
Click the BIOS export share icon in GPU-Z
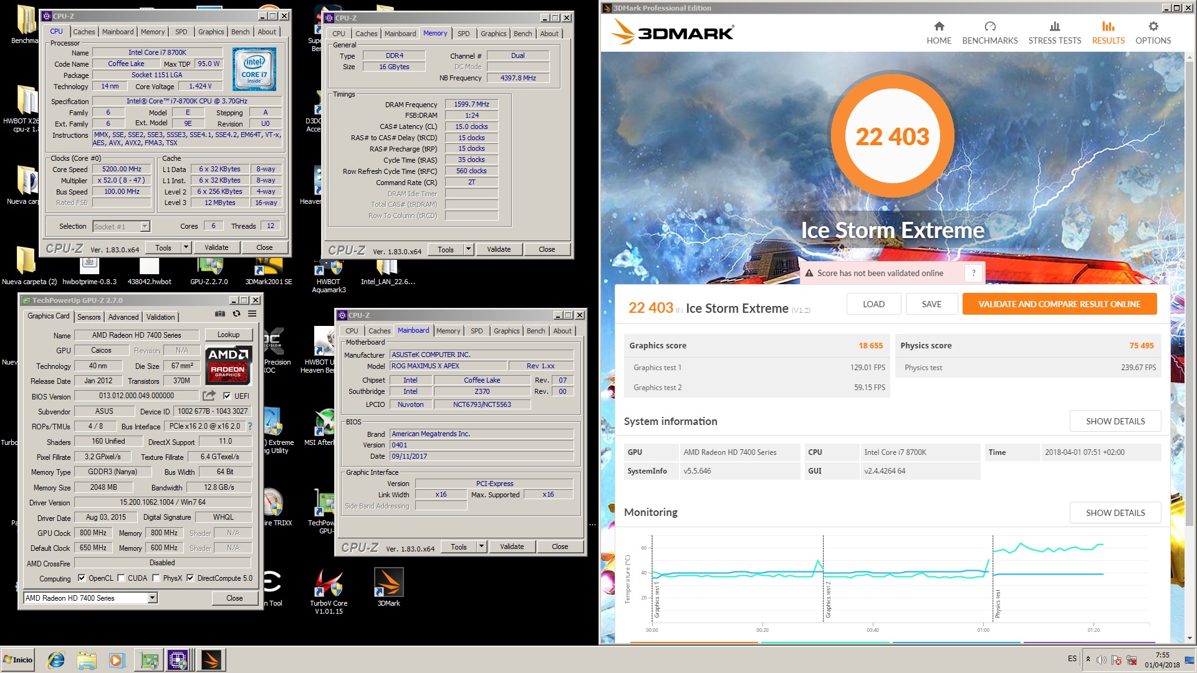click(x=209, y=396)
